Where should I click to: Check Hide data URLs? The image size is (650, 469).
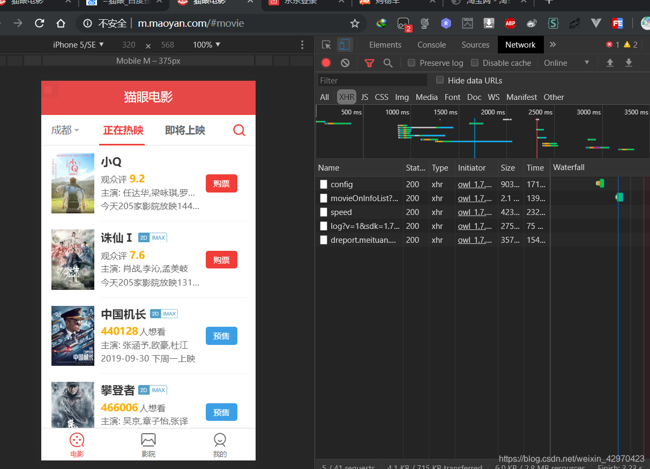click(440, 80)
